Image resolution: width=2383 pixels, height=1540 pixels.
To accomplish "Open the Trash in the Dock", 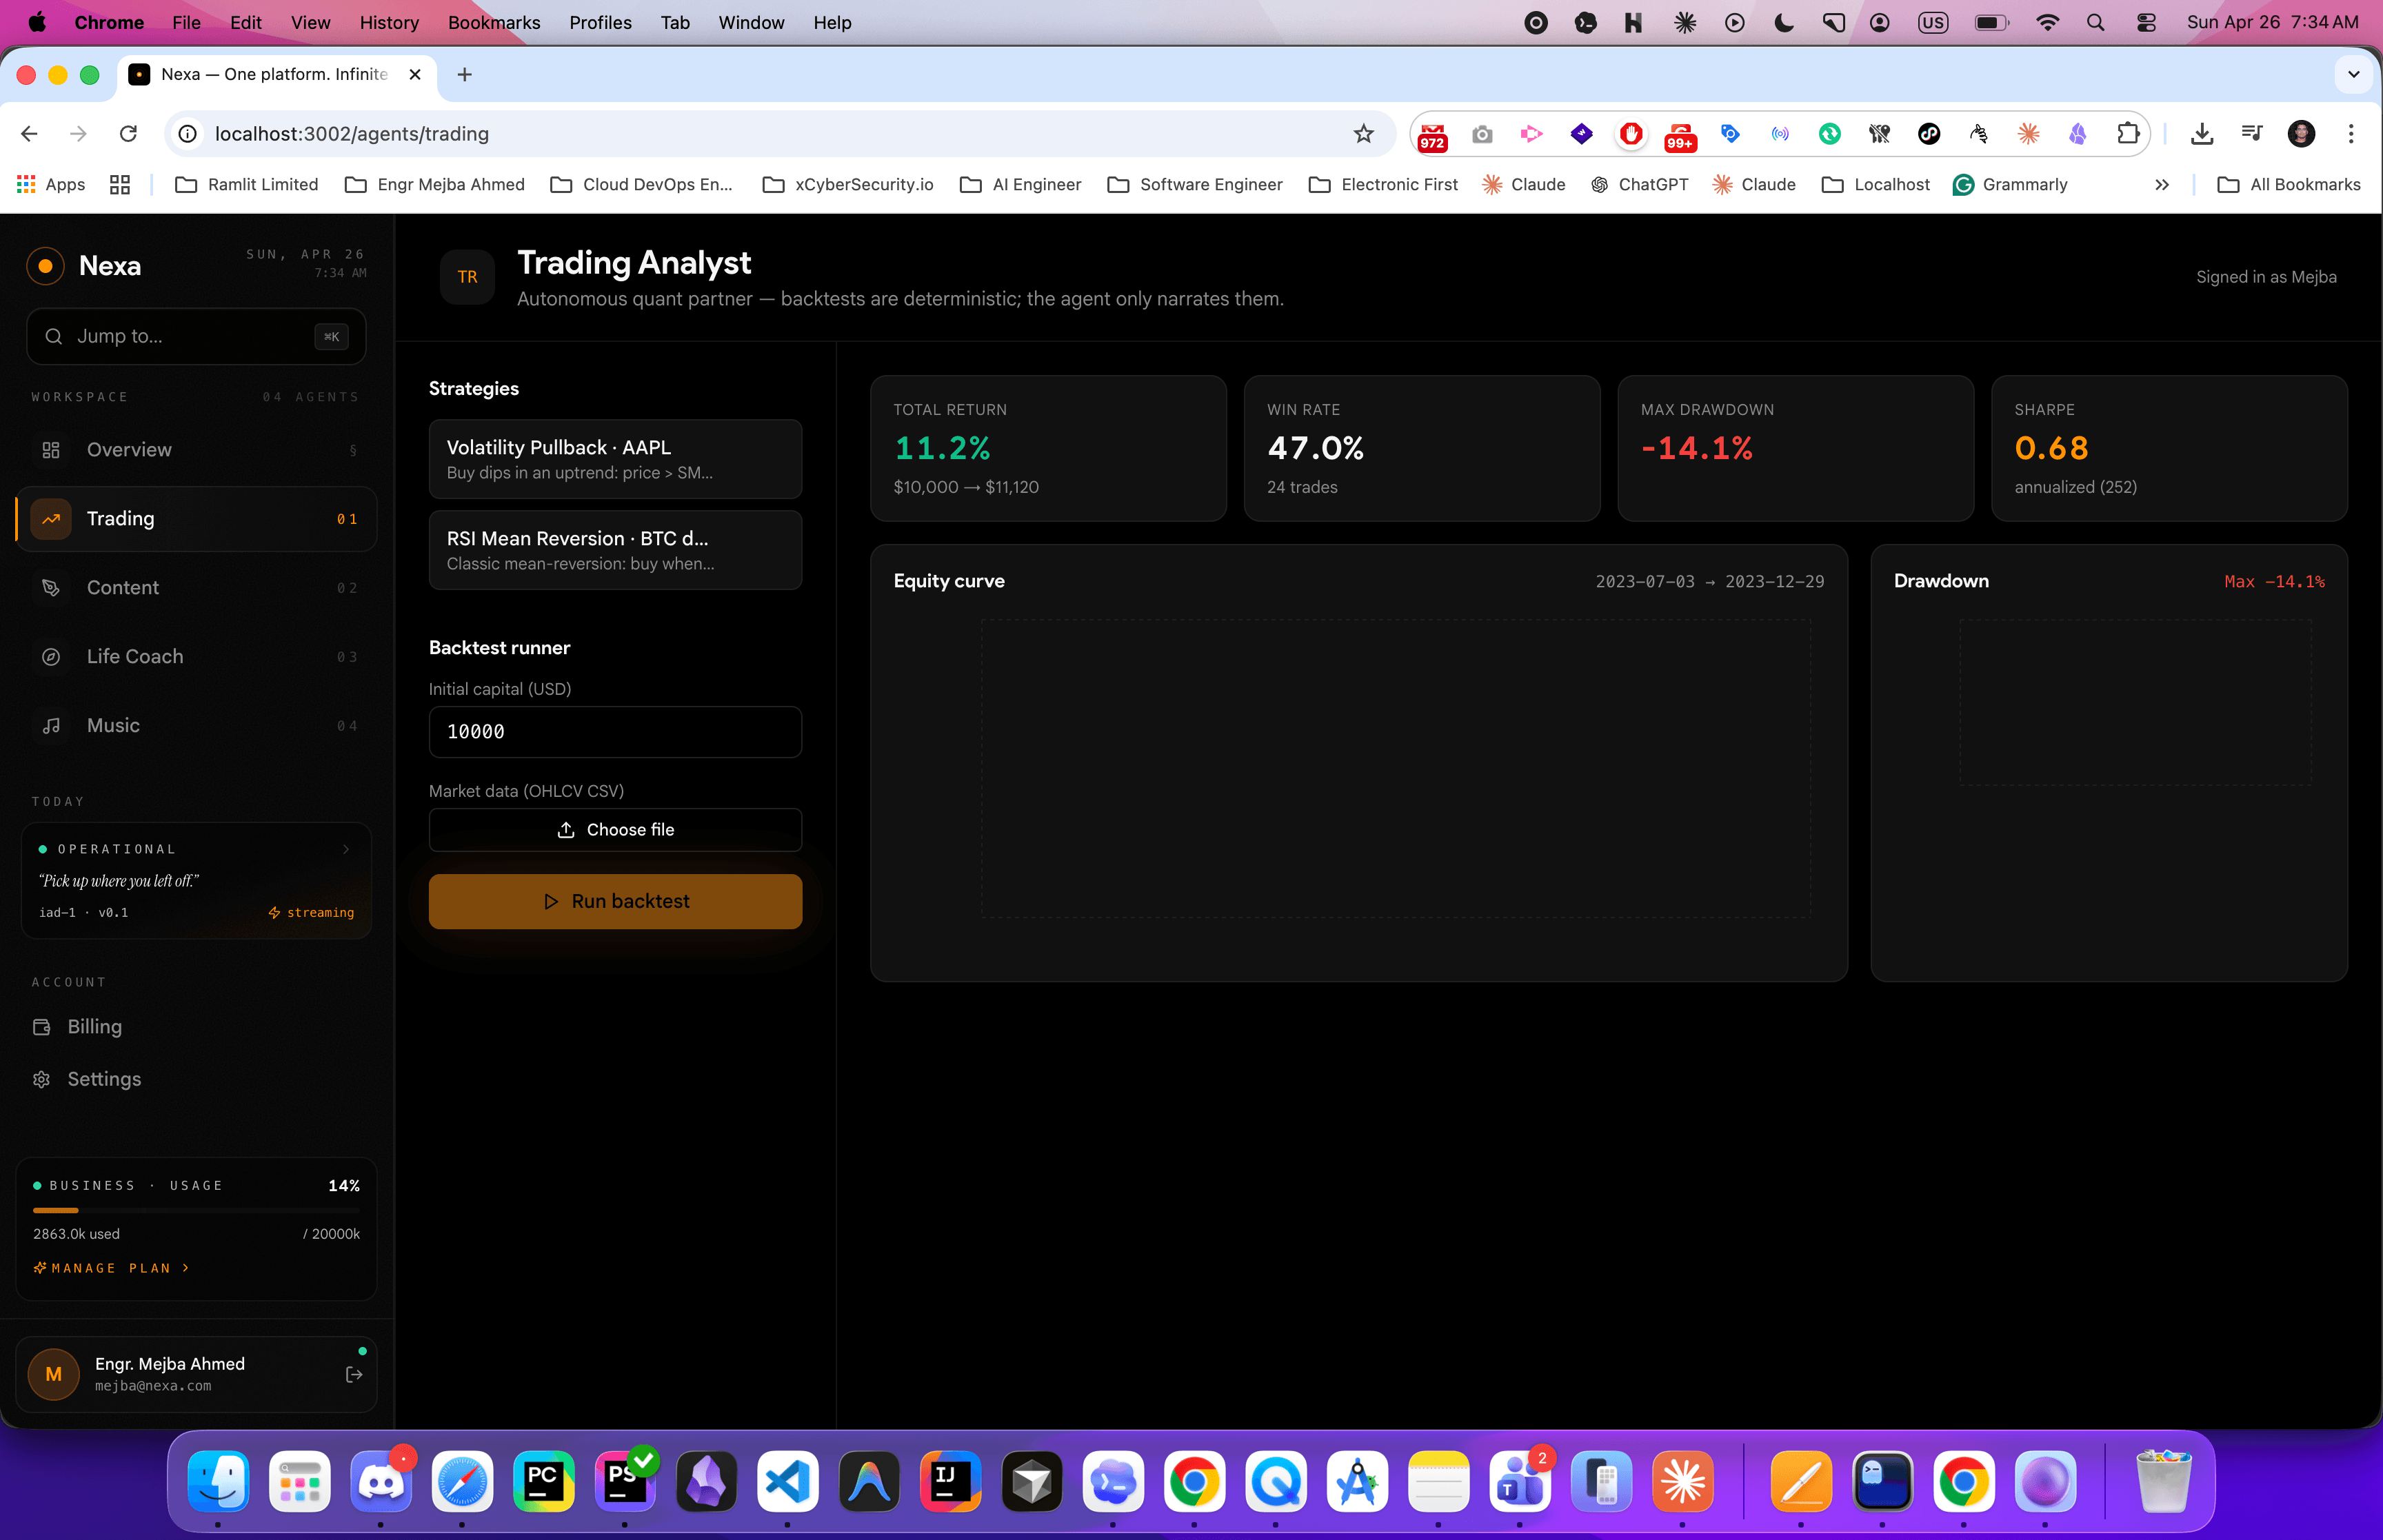I will click(2163, 1482).
